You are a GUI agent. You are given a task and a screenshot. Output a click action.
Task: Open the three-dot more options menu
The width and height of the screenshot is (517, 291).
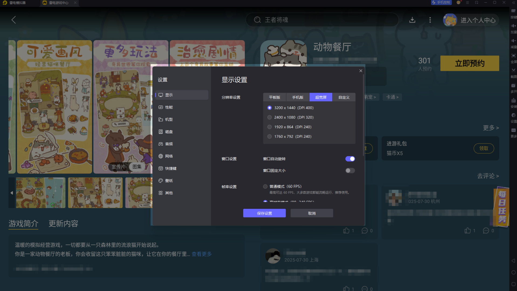point(430,20)
